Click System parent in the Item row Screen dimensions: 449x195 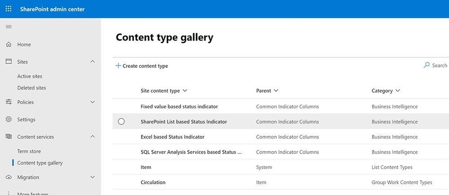[264, 167]
